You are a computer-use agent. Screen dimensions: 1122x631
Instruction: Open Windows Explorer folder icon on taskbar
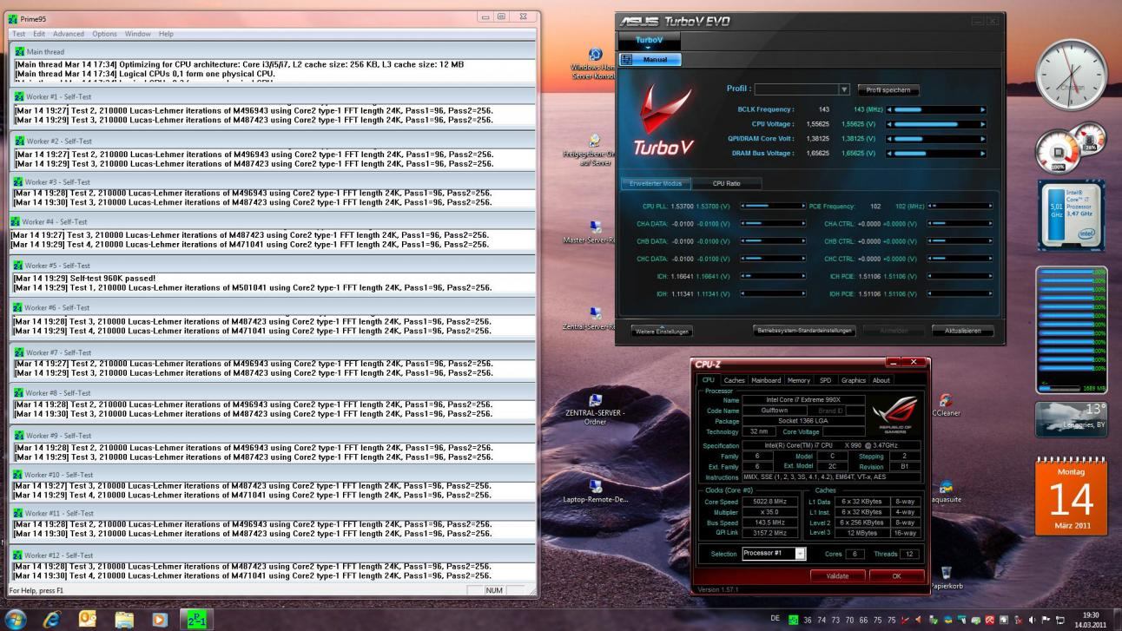(124, 620)
